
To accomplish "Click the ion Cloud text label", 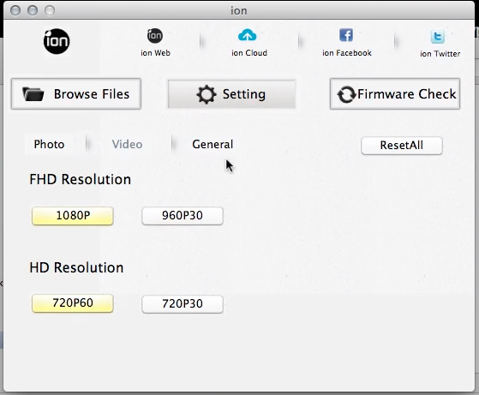I will (x=249, y=53).
